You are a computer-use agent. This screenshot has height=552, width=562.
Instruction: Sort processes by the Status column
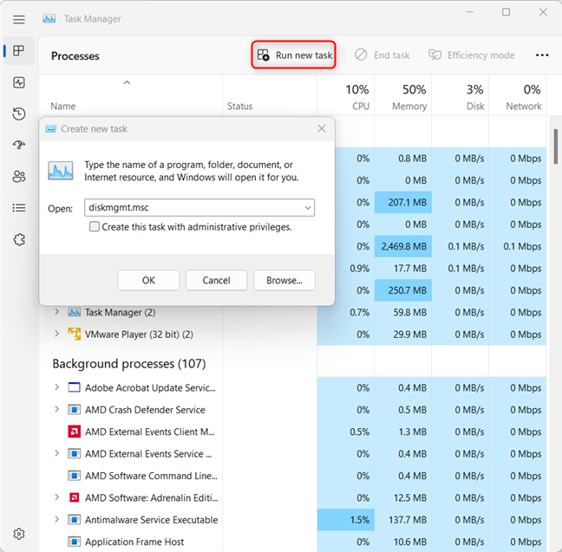pyautogui.click(x=239, y=107)
